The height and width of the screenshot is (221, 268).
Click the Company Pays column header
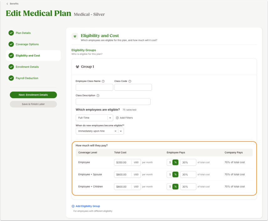tap(234, 153)
